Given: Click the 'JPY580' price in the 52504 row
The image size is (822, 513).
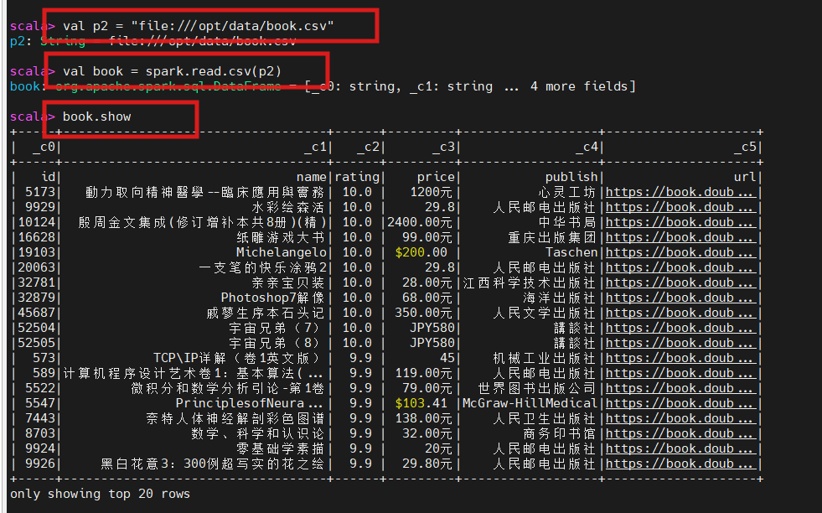Looking at the screenshot, I should click(x=432, y=329).
